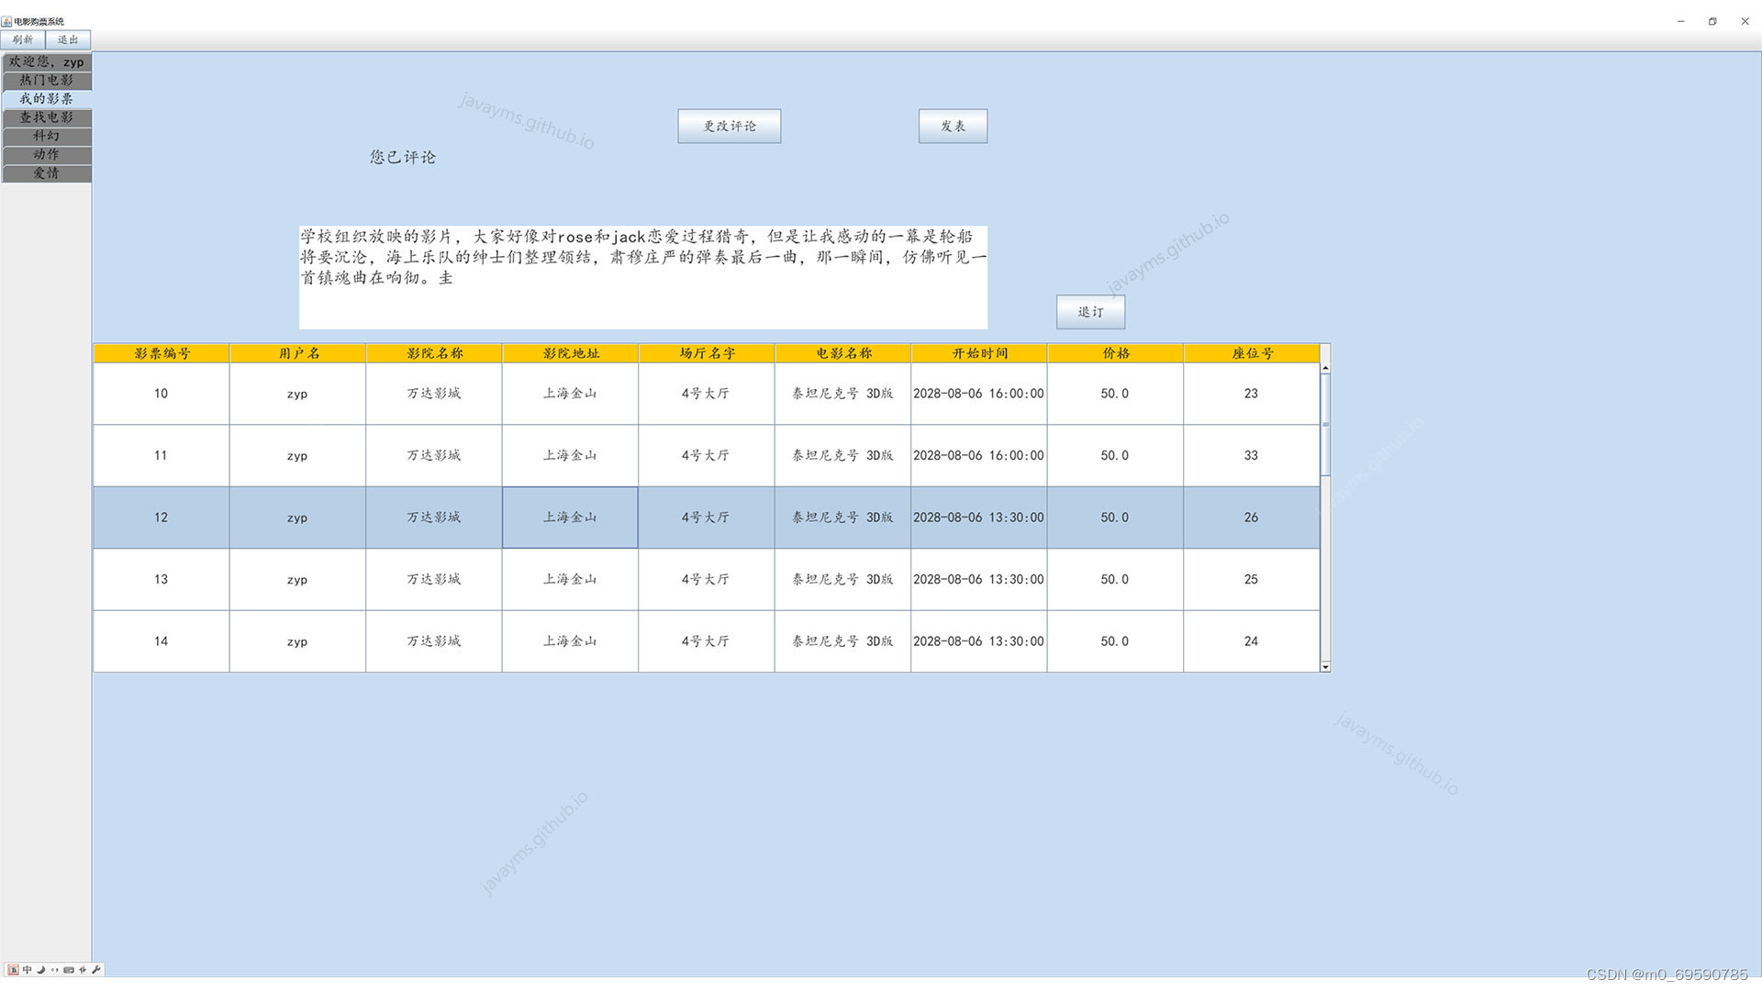Click seat number 24 cell
Viewport: 1762px width, 991px height.
[x=1252, y=641]
